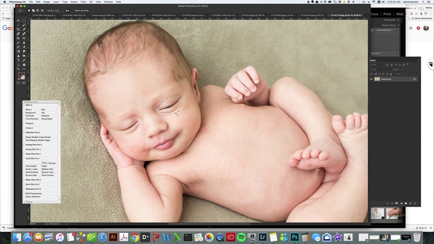Screen dimensions: 434x244
Task: Toggle type layer filter in Layers panel
Action: [x=396, y=65]
